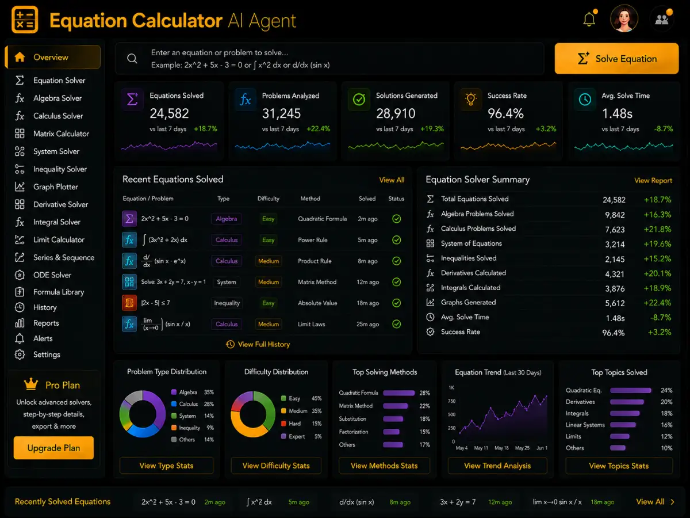The width and height of the screenshot is (690, 518).
Task: Click the Algebra legend color swatch
Action: [x=174, y=392]
